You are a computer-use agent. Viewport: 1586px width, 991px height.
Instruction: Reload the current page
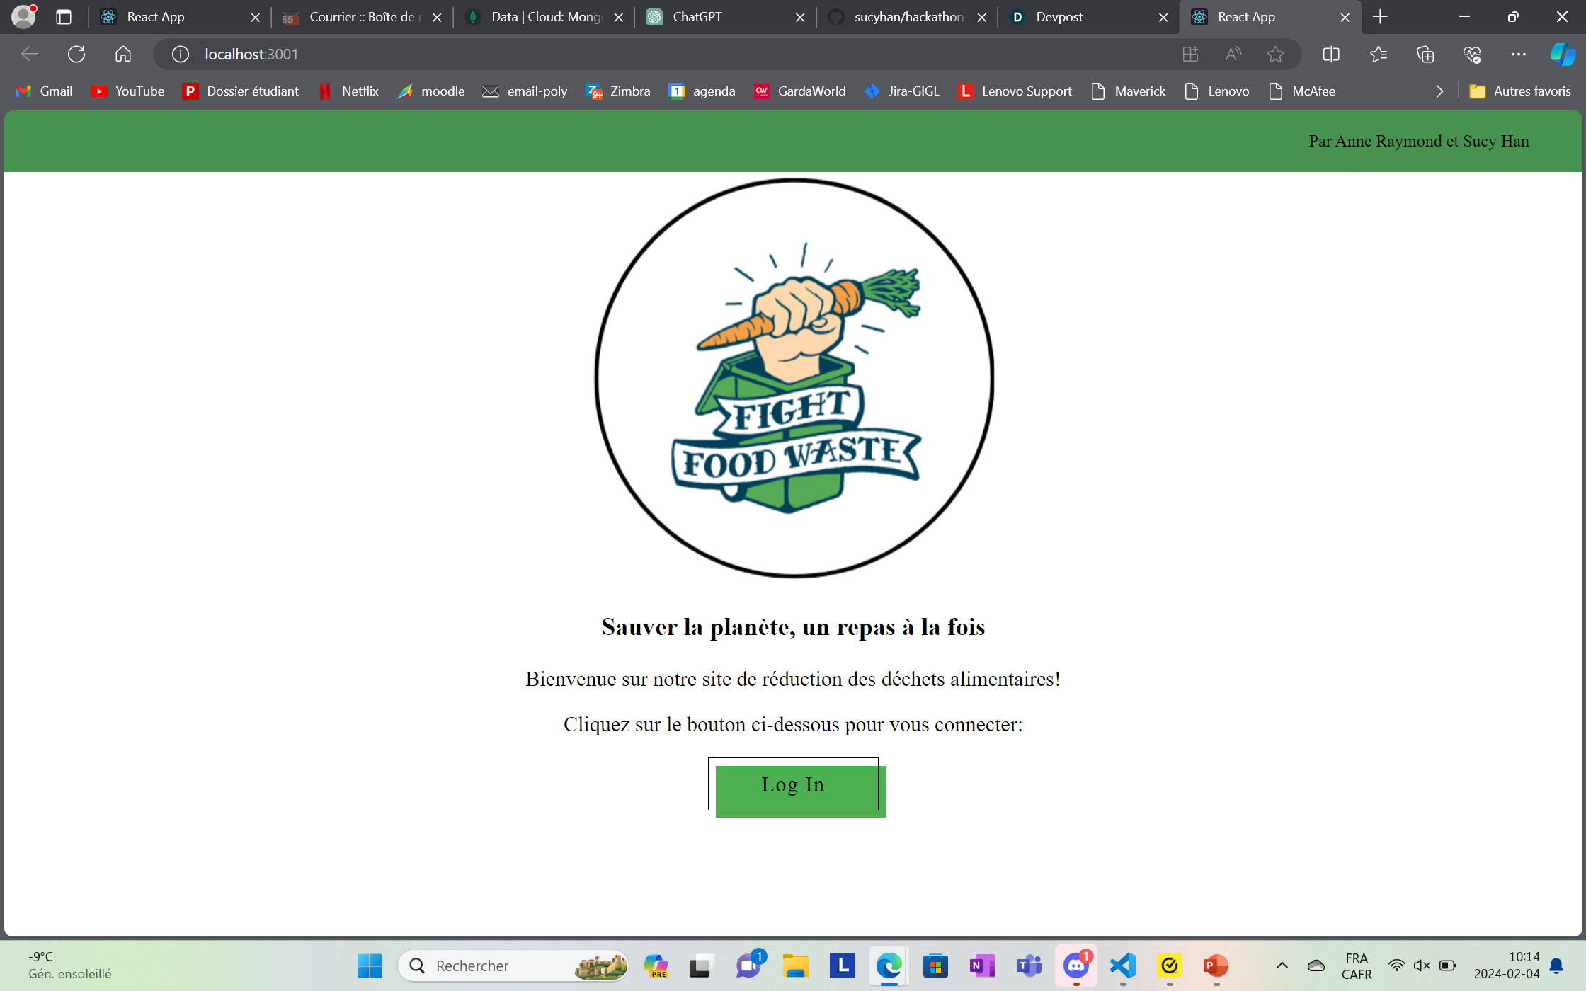[x=76, y=54]
